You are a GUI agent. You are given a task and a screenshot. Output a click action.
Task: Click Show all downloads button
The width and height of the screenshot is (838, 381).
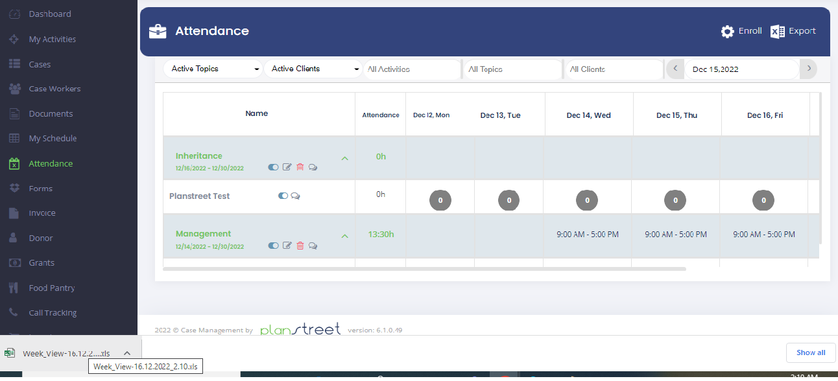(x=811, y=352)
